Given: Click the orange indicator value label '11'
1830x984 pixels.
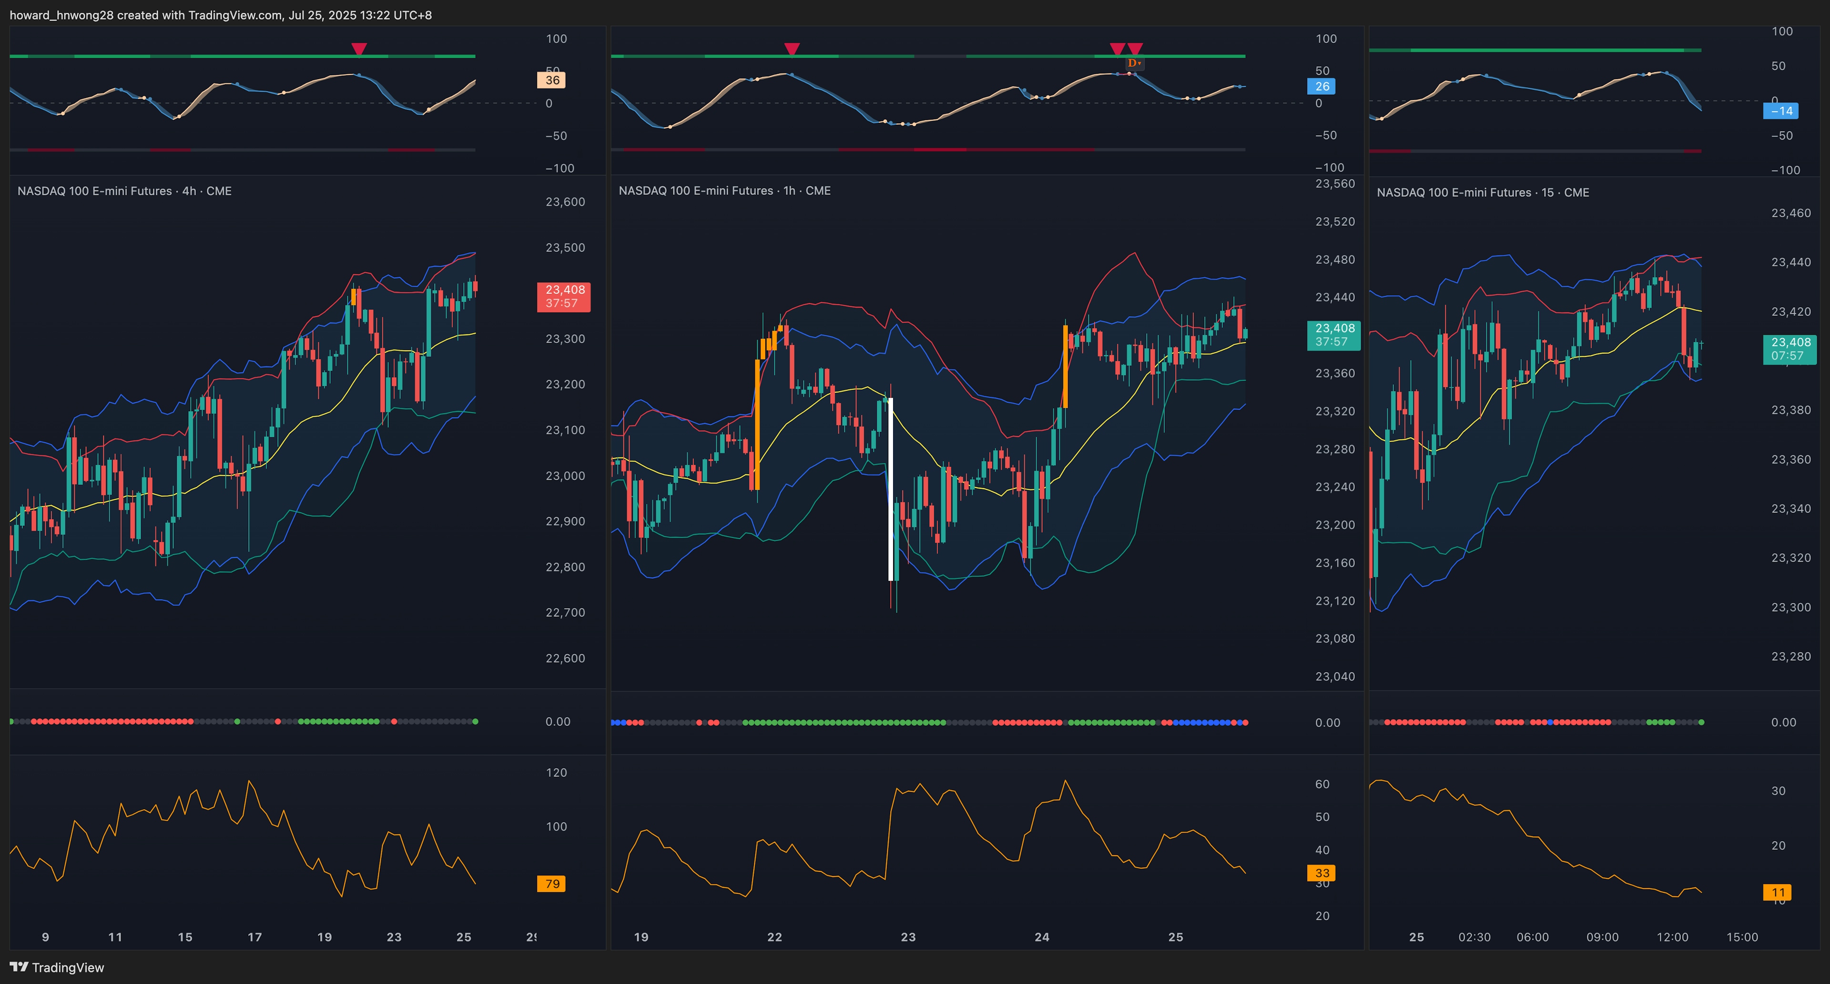Looking at the screenshot, I should click(x=1778, y=893).
